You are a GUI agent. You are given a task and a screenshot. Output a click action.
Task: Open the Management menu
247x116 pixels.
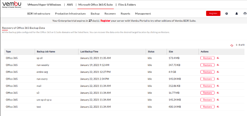coord(143,14)
